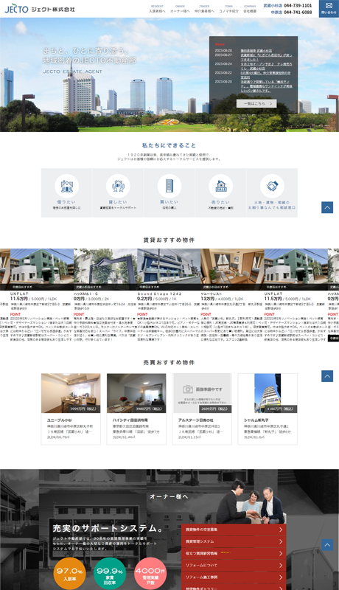Click the 一覧はこちら news list button
Screen dimensions: 339x590
click(x=256, y=103)
